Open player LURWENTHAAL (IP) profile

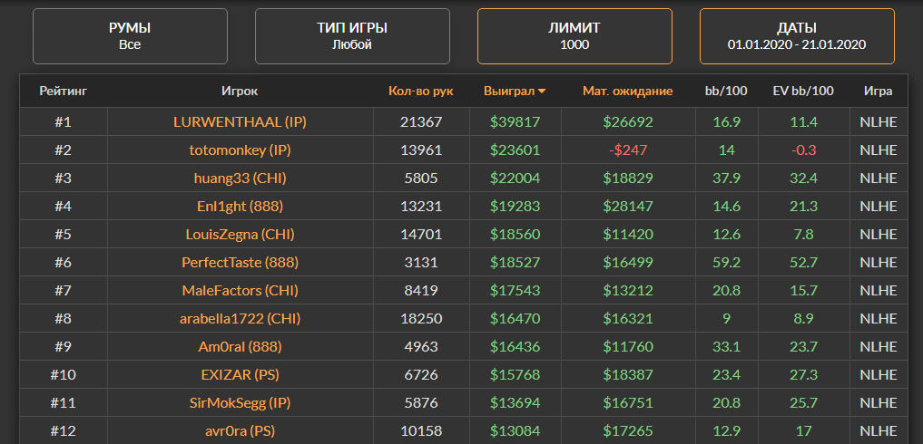coord(241,121)
